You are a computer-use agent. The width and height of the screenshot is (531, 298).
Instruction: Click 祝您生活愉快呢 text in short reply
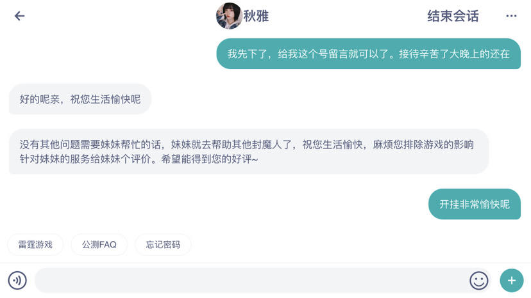click(105, 99)
